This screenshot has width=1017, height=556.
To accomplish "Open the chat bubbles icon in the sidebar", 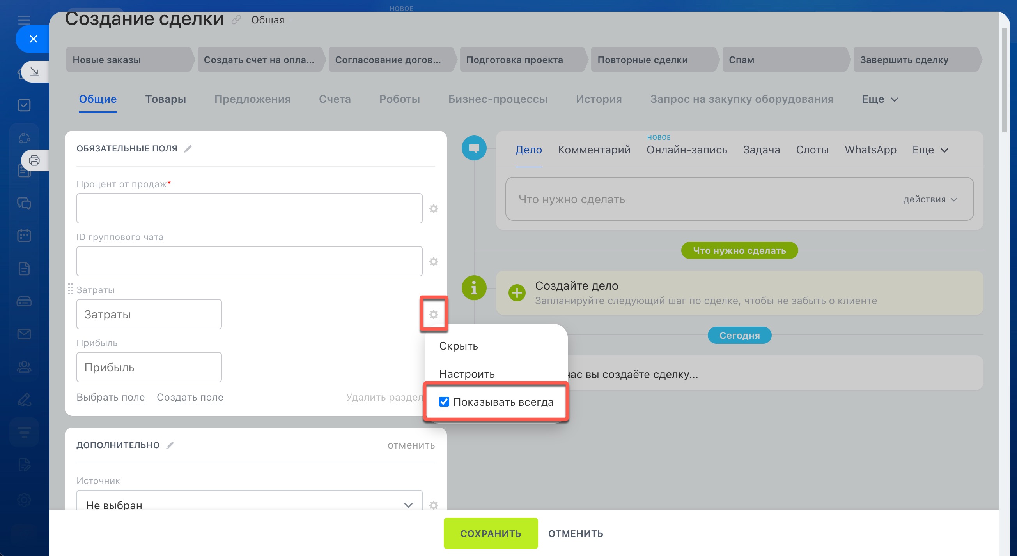I will point(24,204).
